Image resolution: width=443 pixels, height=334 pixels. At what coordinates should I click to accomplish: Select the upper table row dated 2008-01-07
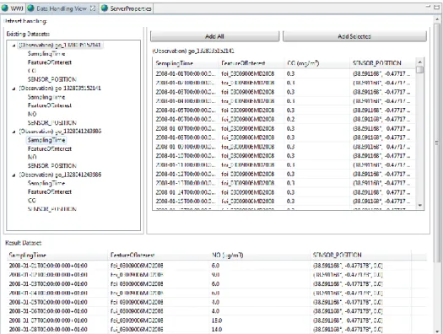284,128
